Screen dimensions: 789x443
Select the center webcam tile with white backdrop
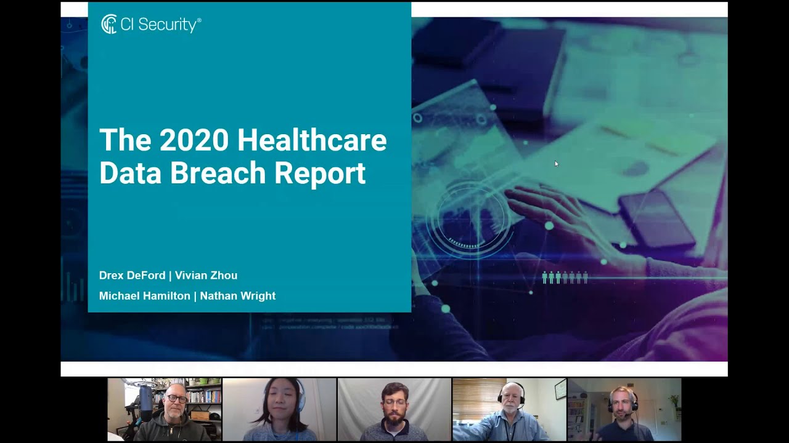tap(394, 409)
